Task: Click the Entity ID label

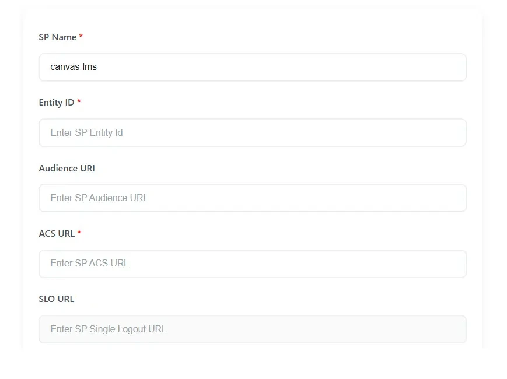Action: click(56, 102)
